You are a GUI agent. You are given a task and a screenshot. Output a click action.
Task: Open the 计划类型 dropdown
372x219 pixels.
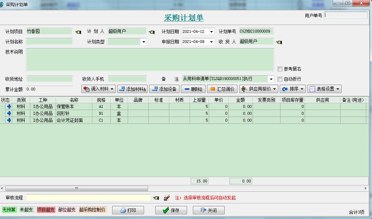click(x=144, y=41)
